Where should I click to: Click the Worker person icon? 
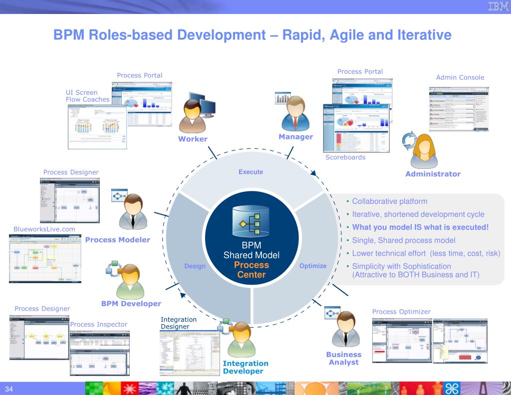[192, 116]
